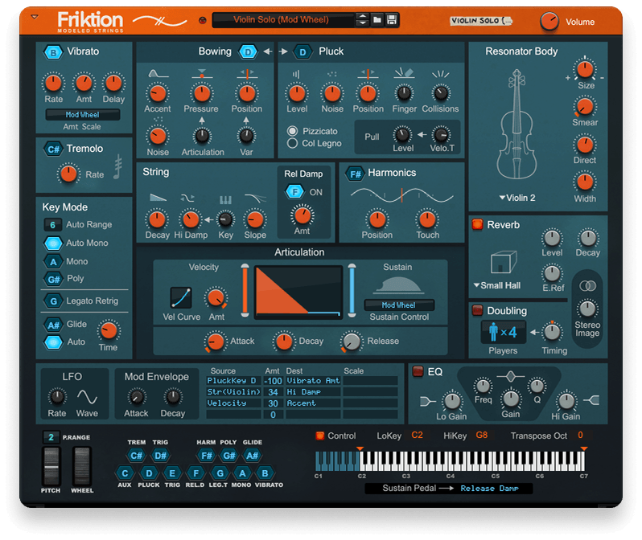This screenshot has width=642, height=540.
Task: Select the Pizzicato radio button
Action: point(292,131)
